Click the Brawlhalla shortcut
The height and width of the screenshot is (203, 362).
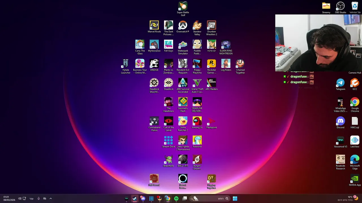point(169,161)
